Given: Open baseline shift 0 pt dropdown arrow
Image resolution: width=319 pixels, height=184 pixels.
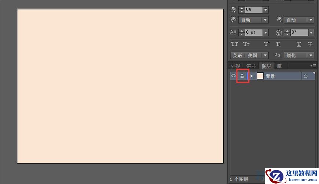Looking at the screenshot, I should 265,33.
